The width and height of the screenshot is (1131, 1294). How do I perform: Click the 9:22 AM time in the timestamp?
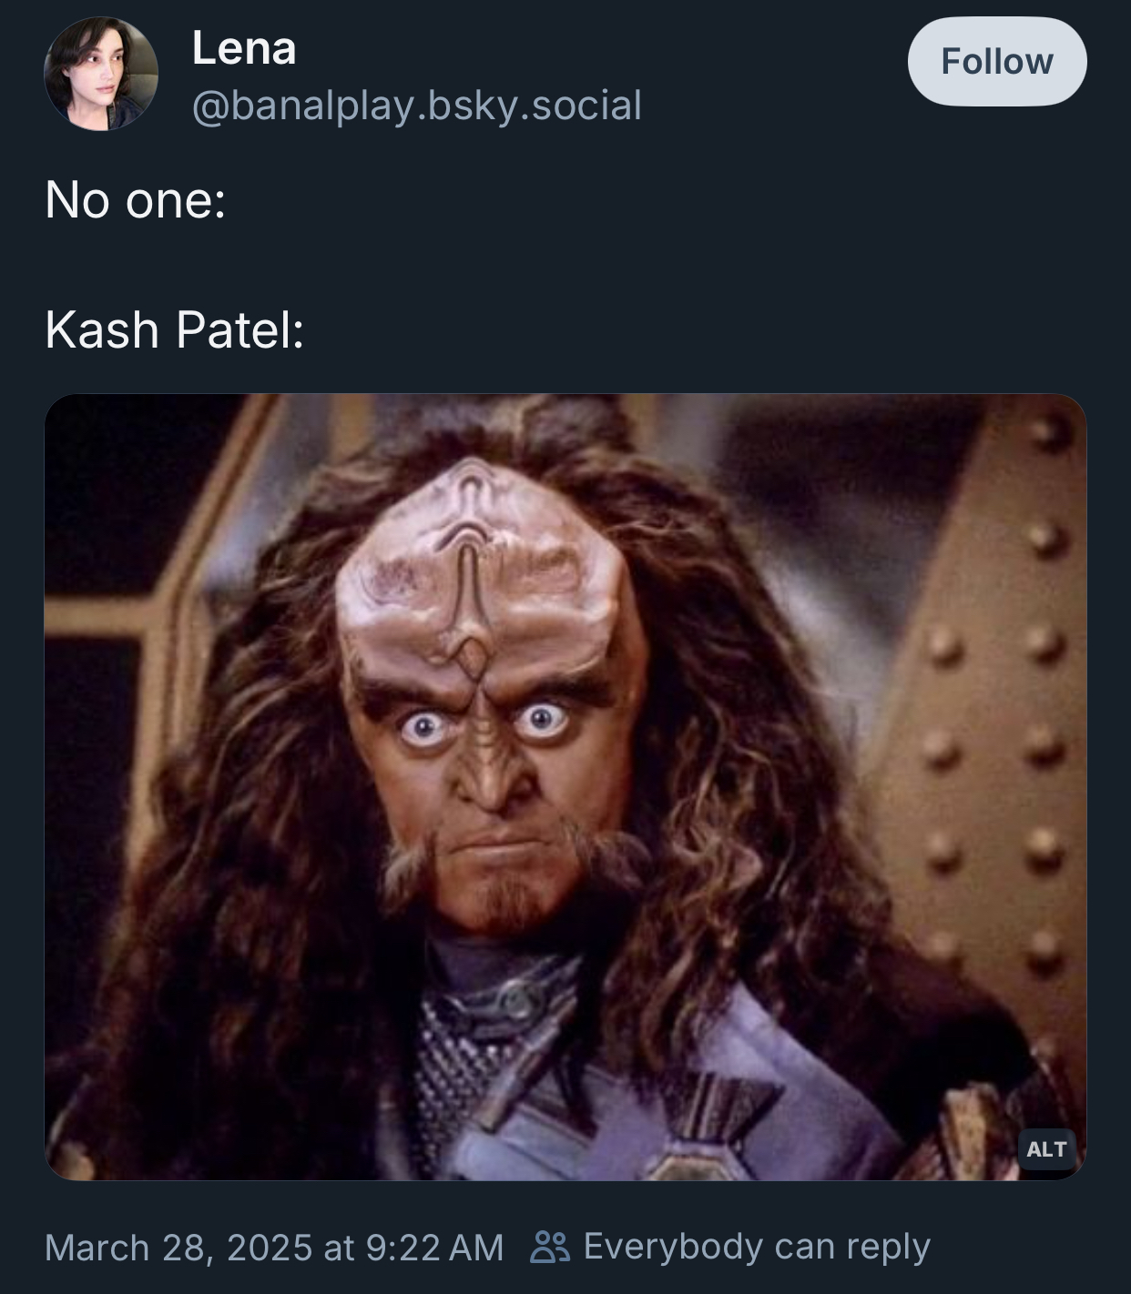(434, 1247)
